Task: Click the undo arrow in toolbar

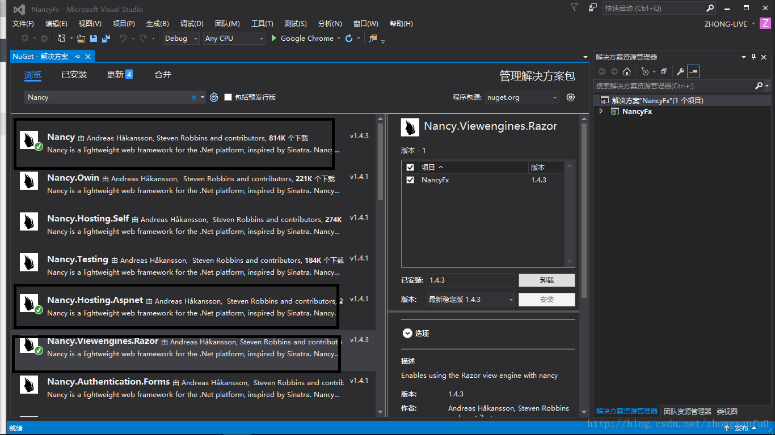Action: click(x=123, y=39)
